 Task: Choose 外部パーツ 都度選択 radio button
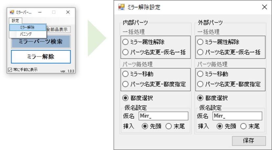click(199, 98)
